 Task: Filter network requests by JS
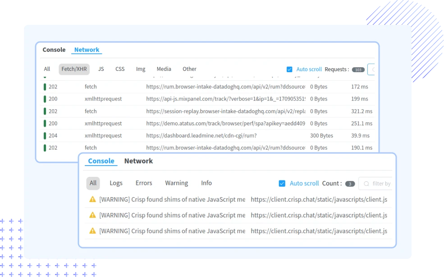101,69
